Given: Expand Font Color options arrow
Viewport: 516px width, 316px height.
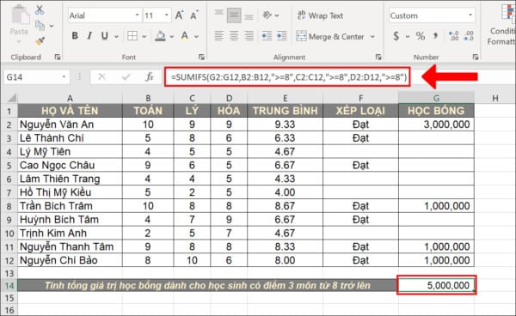Looking at the screenshot, I should [196, 36].
